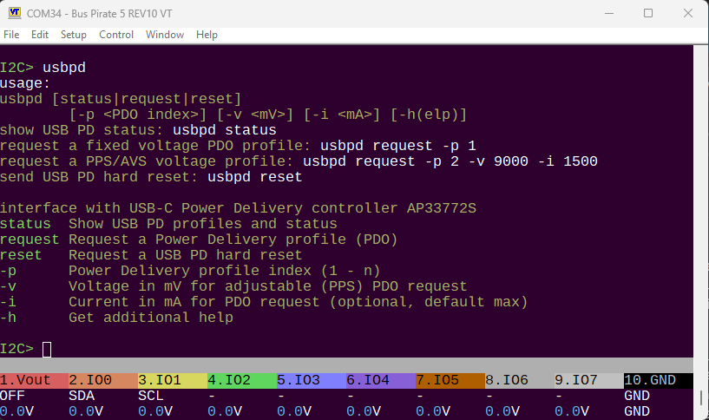Click the orange 2.IO0 pin label
The image size is (709, 420).
102,380
